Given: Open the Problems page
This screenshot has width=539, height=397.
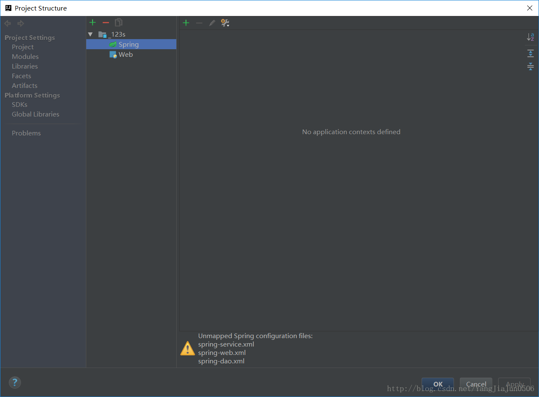Looking at the screenshot, I should point(26,133).
